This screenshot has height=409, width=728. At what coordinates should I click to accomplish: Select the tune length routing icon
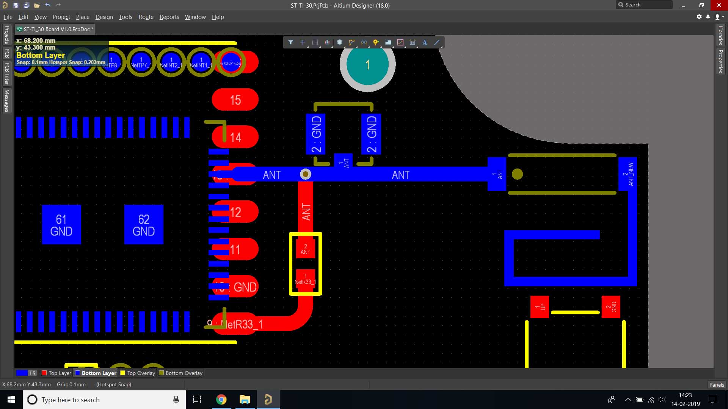(364, 42)
